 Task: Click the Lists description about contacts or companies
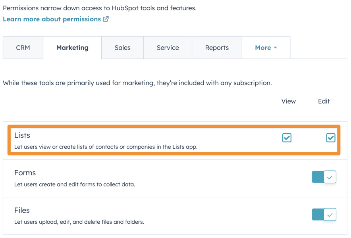pyautogui.click(x=106, y=147)
